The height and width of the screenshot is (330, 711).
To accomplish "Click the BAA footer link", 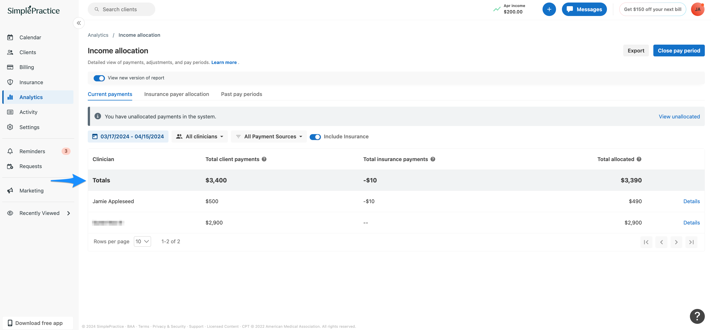I will pyautogui.click(x=131, y=326).
